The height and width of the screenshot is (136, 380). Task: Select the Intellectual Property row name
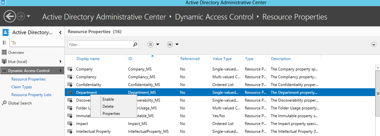tap(93, 131)
